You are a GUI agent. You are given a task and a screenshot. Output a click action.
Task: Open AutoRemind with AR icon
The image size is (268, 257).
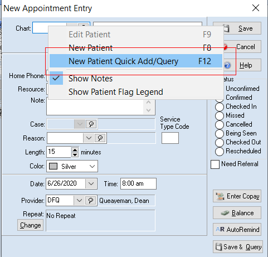click(237, 230)
